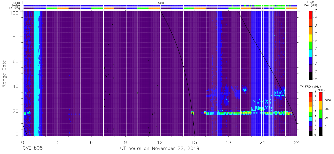
Task: Click the 'Lag0 Pwr (dB)' colorbar title
Action: pyautogui.click(x=311, y=4)
